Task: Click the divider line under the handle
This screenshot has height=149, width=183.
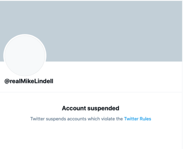Action: pyautogui.click(x=91, y=92)
